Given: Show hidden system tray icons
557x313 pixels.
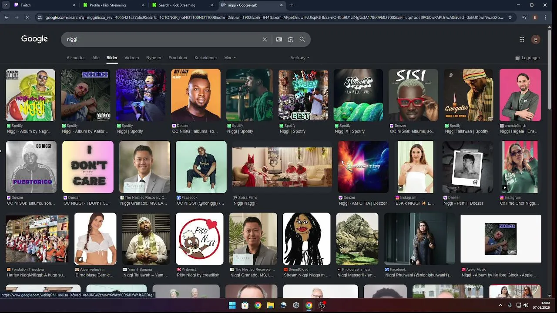Looking at the screenshot, I should [500, 305].
